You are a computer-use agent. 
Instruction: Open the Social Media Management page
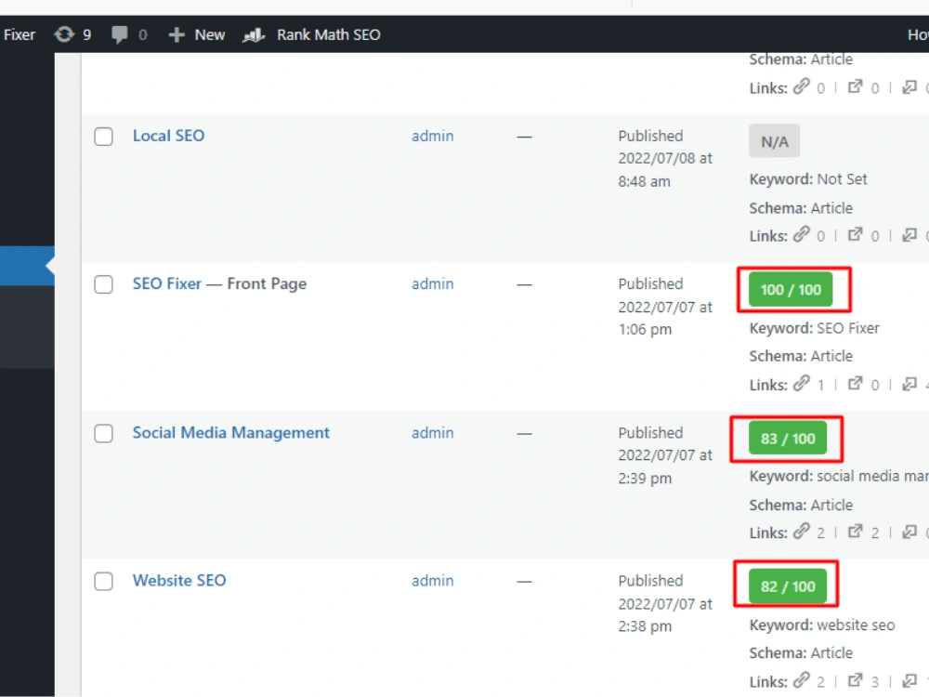tap(231, 433)
